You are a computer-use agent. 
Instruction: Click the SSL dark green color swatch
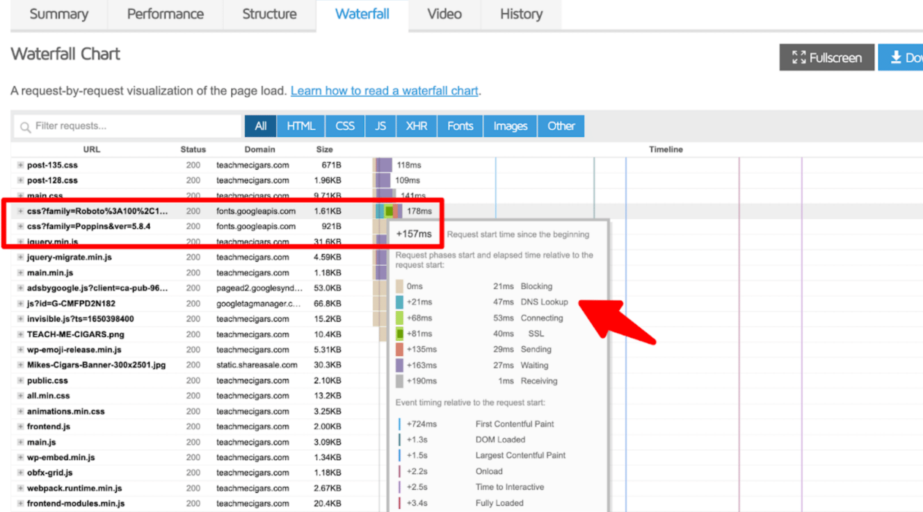pyautogui.click(x=399, y=334)
